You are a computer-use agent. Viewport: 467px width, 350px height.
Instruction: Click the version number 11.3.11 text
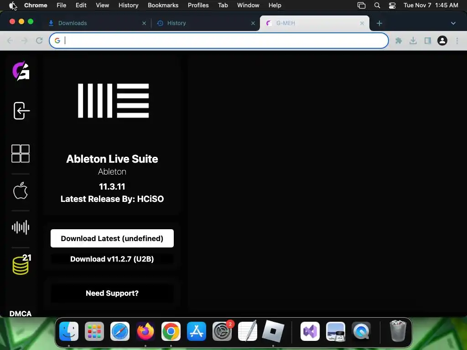pos(112,186)
